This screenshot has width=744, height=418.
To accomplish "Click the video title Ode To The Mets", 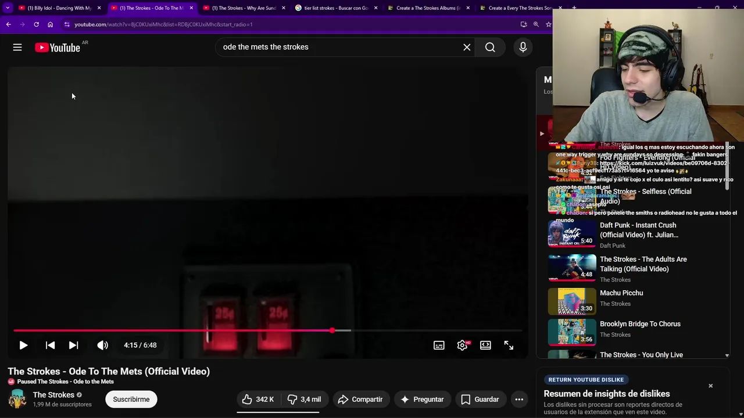I will (x=109, y=372).
